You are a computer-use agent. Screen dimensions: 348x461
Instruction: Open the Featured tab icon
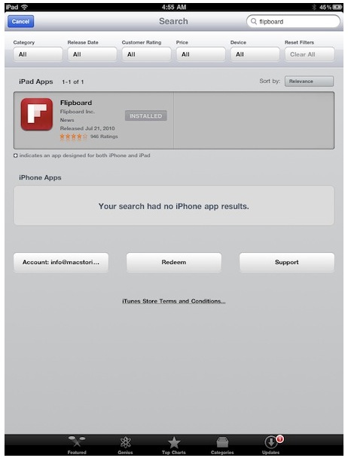tap(77, 442)
